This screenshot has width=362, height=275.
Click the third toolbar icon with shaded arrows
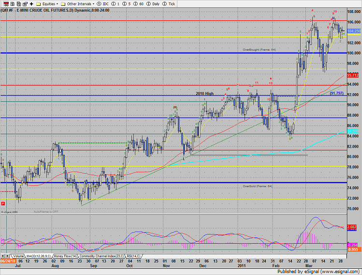click(x=19, y=4)
